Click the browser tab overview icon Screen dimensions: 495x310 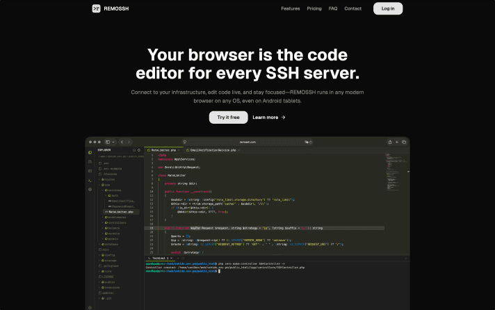point(404,142)
